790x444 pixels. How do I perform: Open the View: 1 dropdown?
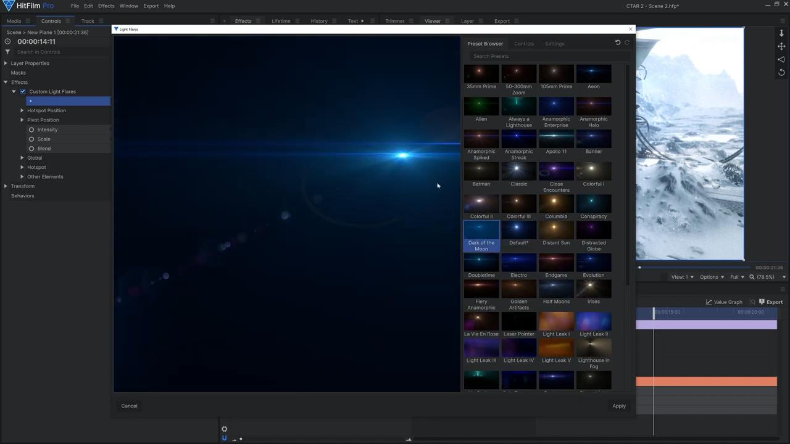point(682,277)
